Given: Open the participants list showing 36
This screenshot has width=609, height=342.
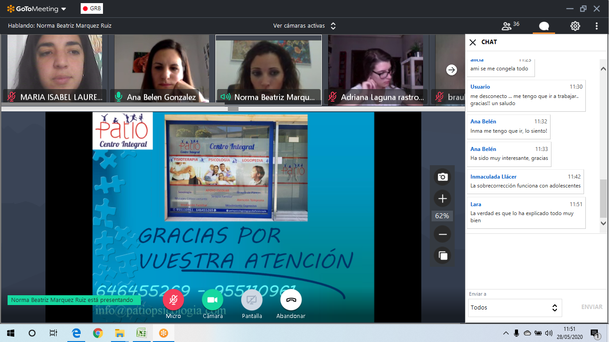Looking at the screenshot, I should (510, 25).
